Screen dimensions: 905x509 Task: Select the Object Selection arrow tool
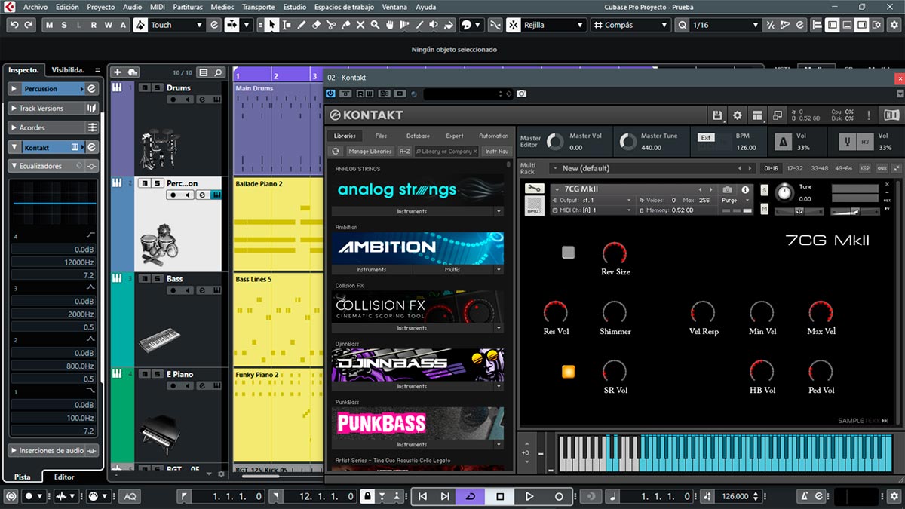coord(271,25)
